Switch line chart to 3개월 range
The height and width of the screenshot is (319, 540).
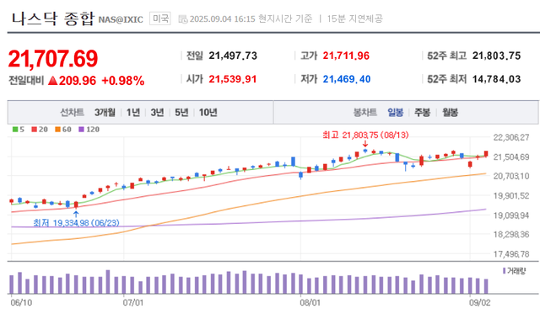105,112
